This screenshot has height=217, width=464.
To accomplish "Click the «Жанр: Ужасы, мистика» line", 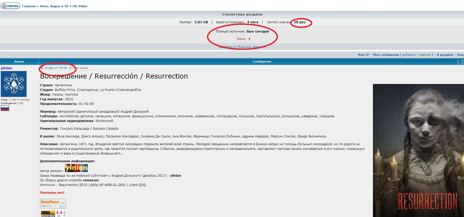I will point(59,95).
